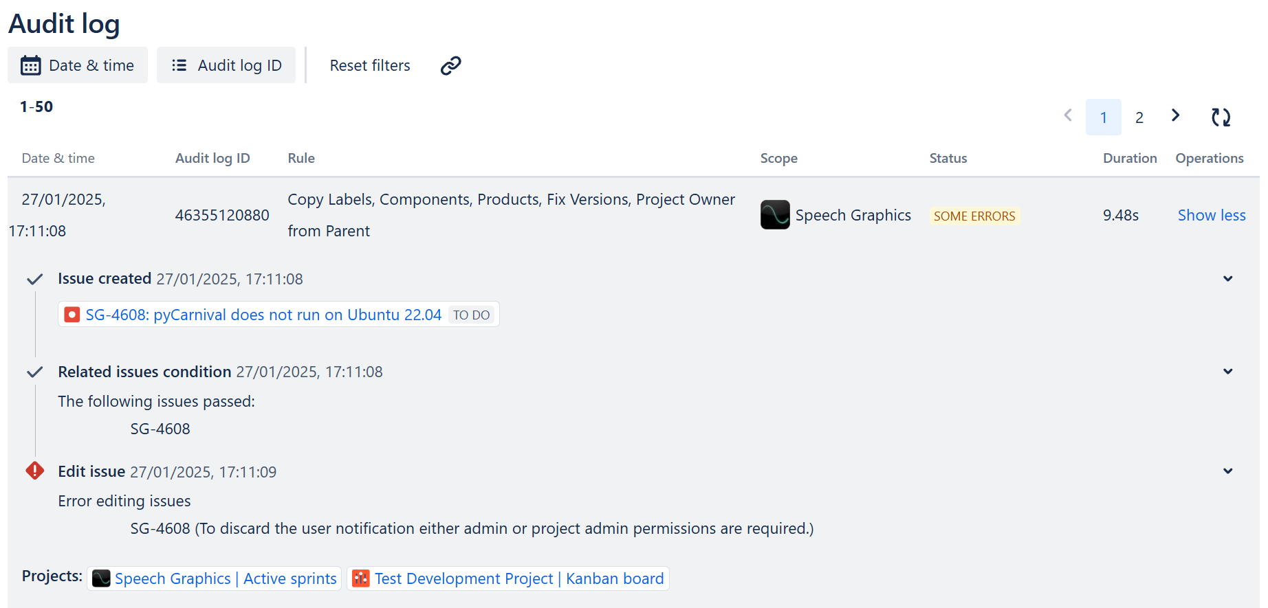Refresh the audit log list
This screenshot has height=608, width=1268.
pos(1221,117)
